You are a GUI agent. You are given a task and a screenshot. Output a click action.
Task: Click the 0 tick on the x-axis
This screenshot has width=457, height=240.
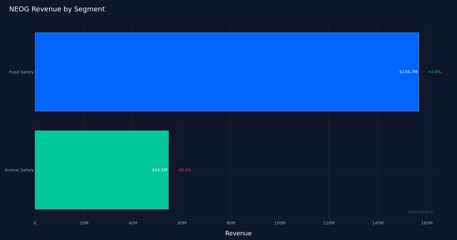(x=35, y=223)
